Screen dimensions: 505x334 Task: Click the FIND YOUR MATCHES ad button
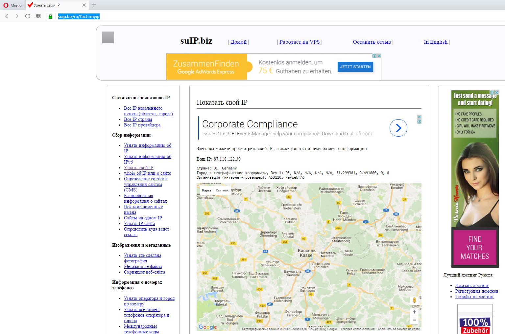tap(475, 247)
